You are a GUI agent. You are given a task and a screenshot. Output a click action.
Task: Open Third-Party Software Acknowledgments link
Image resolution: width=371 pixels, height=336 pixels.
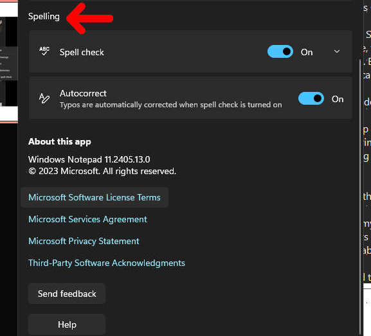pyautogui.click(x=107, y=263)
